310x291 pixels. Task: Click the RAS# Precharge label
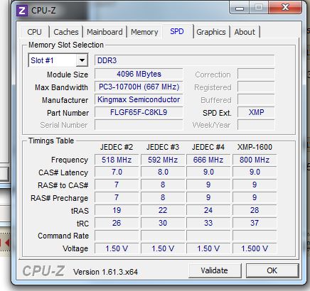coord(60,198)
